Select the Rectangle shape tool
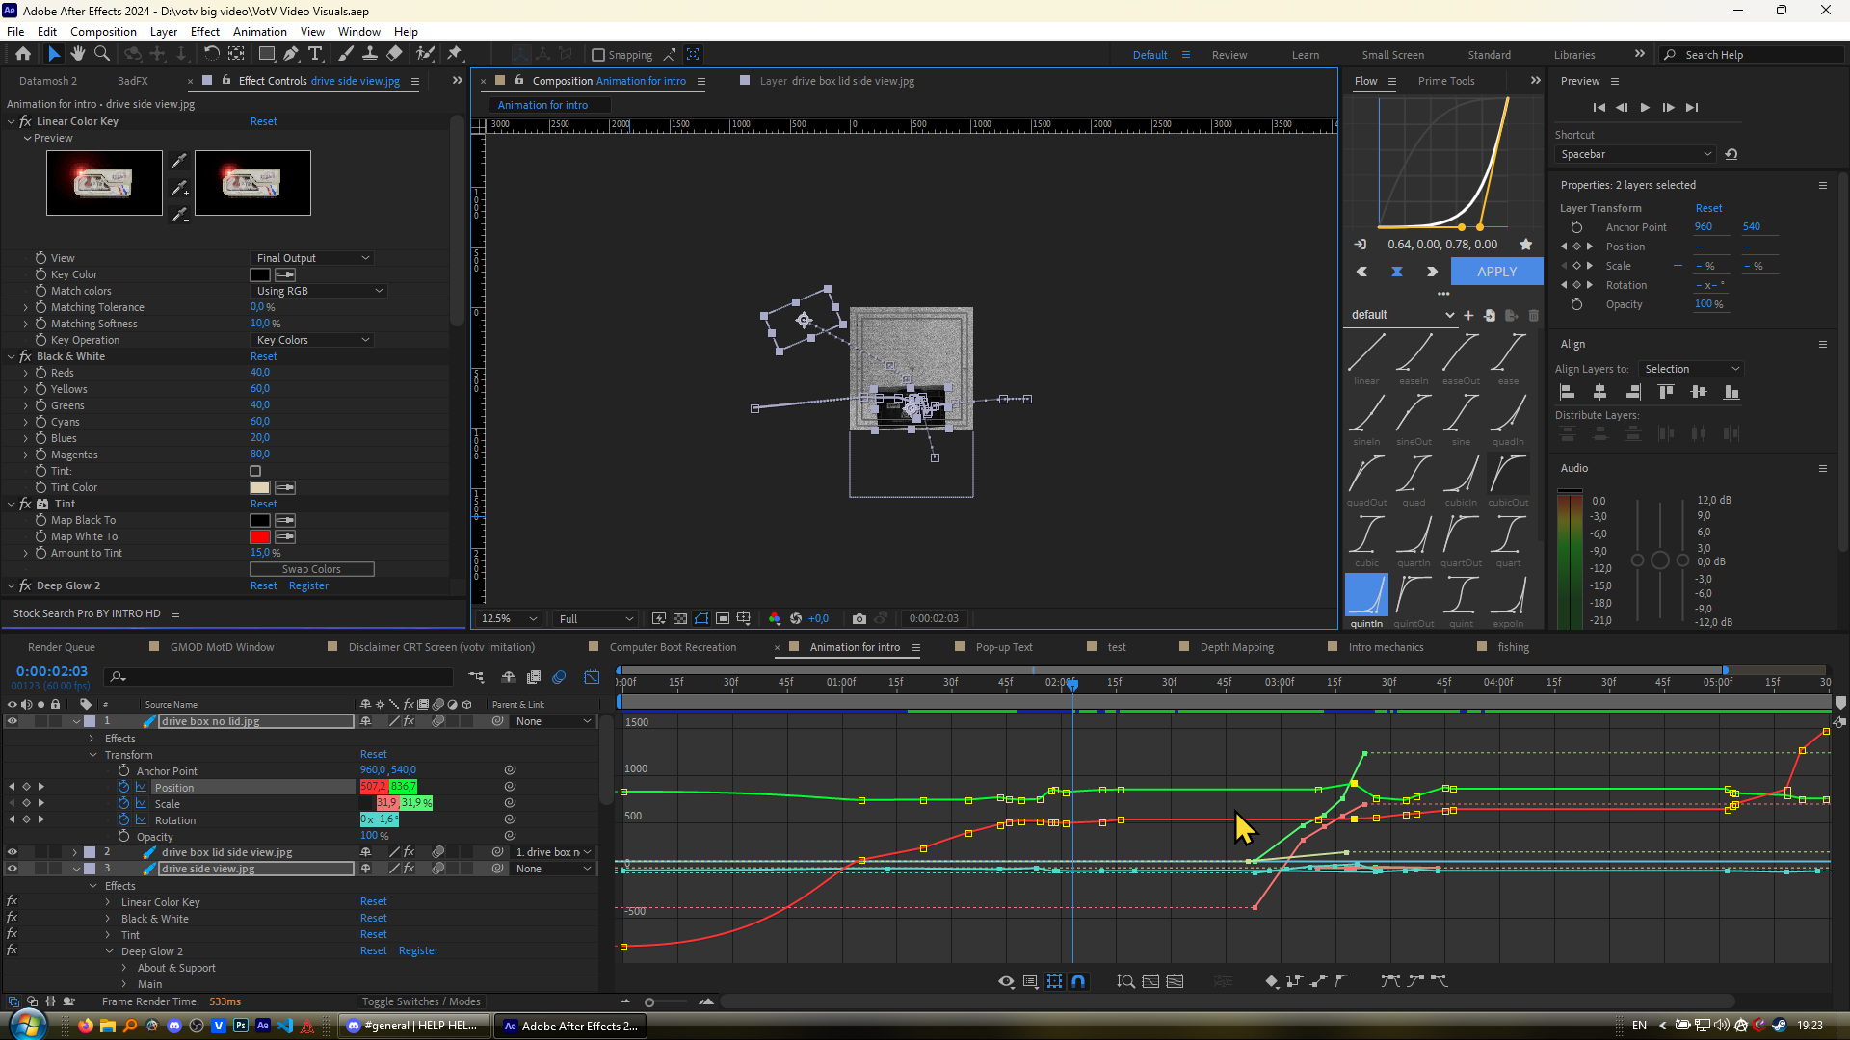Screen dimensions: 1850x1040 (267, 54)
